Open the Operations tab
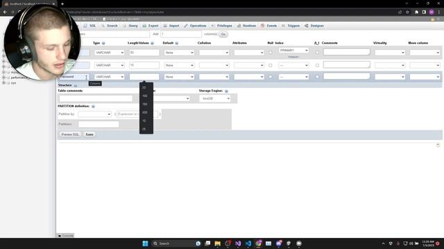 [x=195, y=26]
